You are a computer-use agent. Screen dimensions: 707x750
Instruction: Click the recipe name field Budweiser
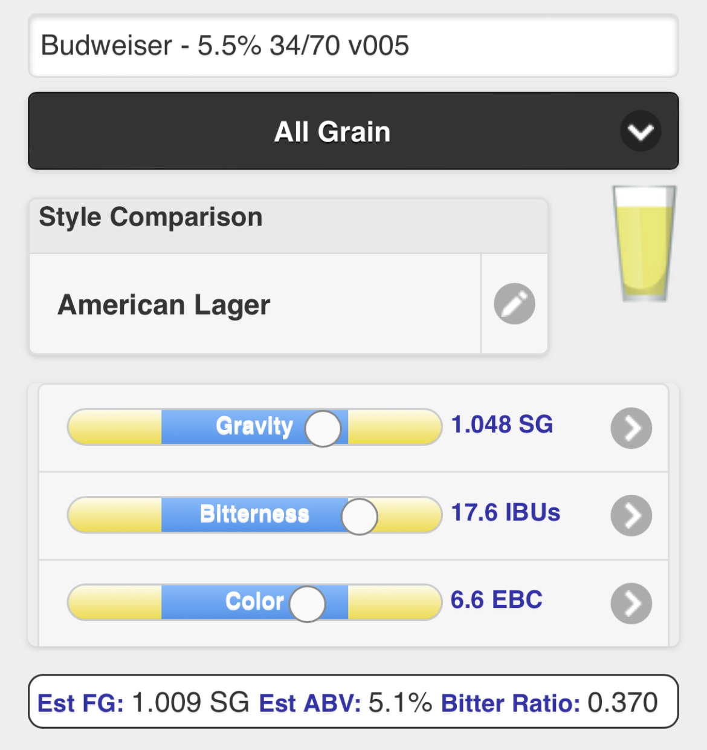point(353,46)
